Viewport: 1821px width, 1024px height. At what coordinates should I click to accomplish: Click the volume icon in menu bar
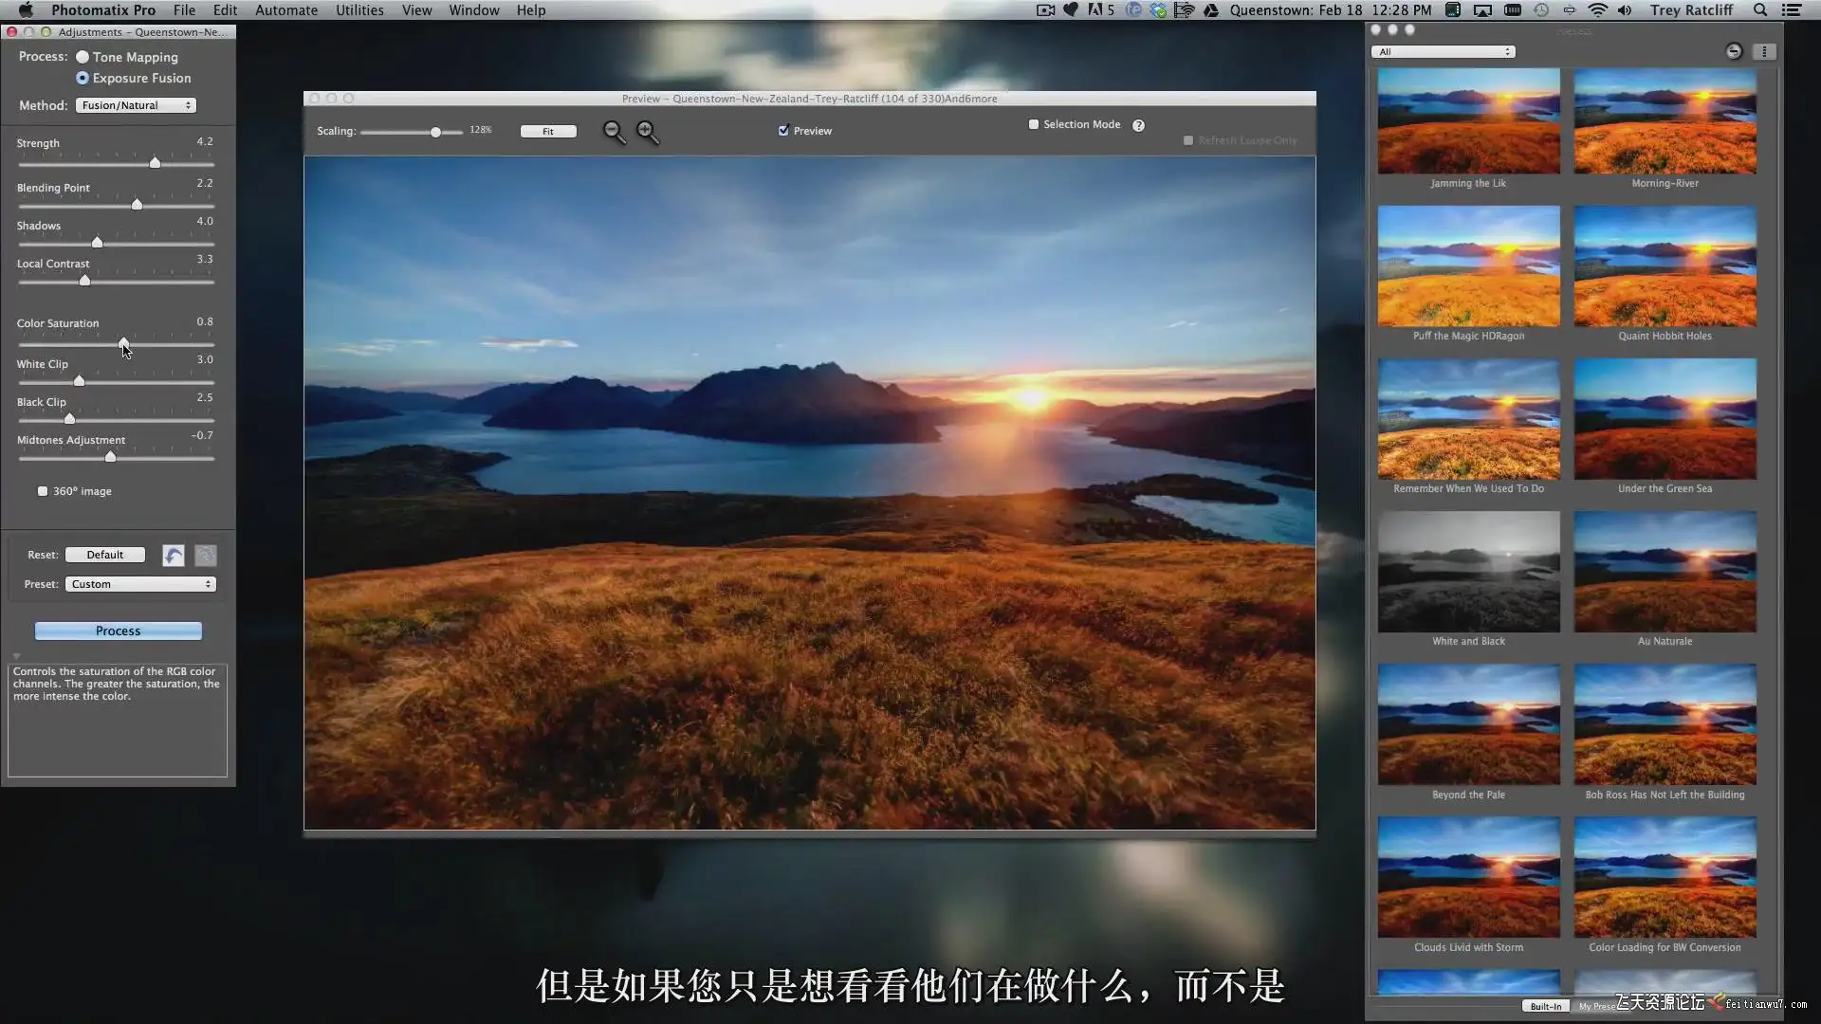1625,10
